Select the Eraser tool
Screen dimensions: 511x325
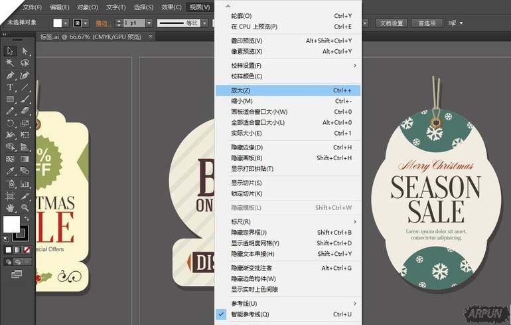click(x=25, y=111)
